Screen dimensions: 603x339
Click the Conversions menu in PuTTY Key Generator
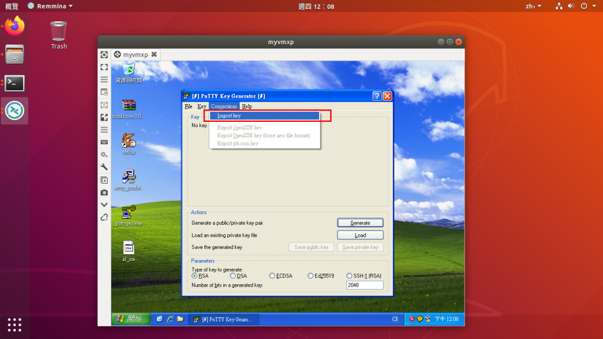(224, 107)
